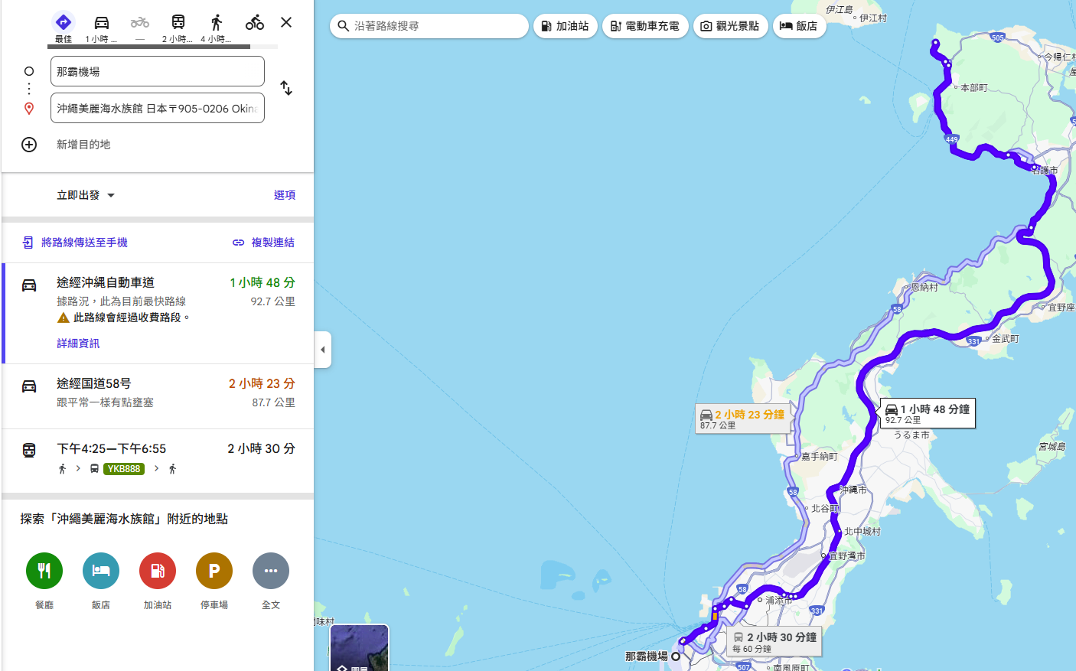Filter map by 電動車充電 chip
Viewport: 1076px width, 671px height.
645,26
